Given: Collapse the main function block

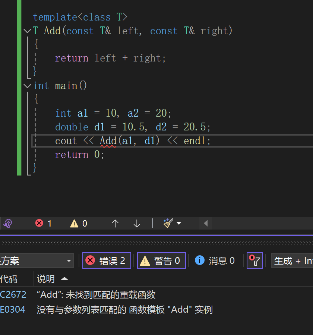Looking at the screenshot, I should (27, 86).
